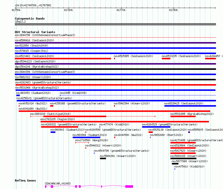The width and height of the screenshot is (223, 189).
Task: Click nsv960843 Sudmant2013 label
Action: click(68, 130)
